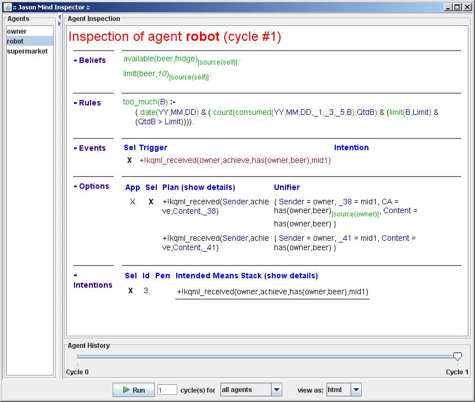This screenshot has width=475, height=402.
Task: Click the Java icon in the title bar
Action: coord(7,7)
